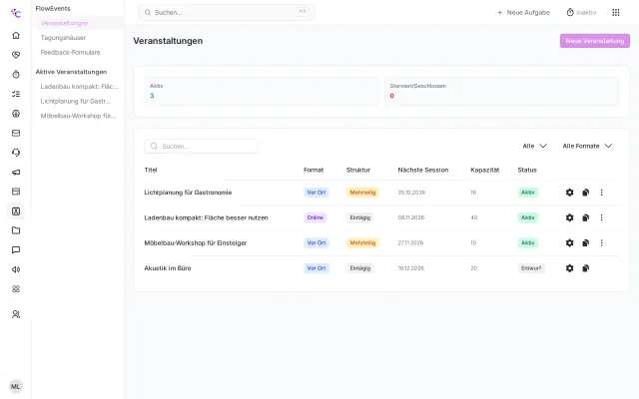Click Einteilig badge in Akustik im Büro row
The width and height of the screenshot is (639, 399).
coord(359,268)
